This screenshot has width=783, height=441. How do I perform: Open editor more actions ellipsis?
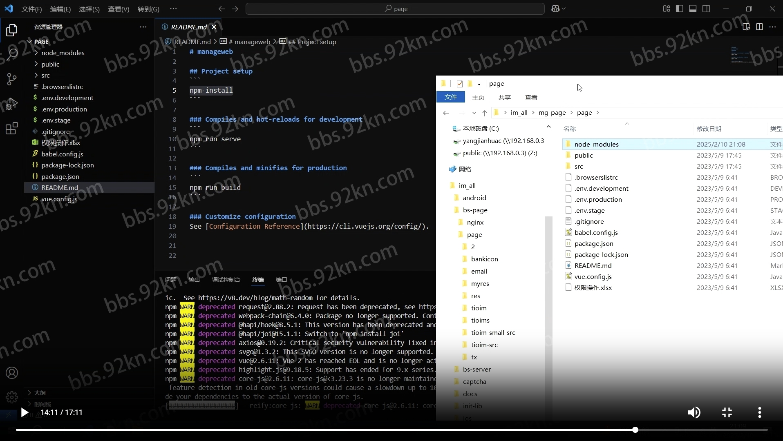click(x=772, y=27)
